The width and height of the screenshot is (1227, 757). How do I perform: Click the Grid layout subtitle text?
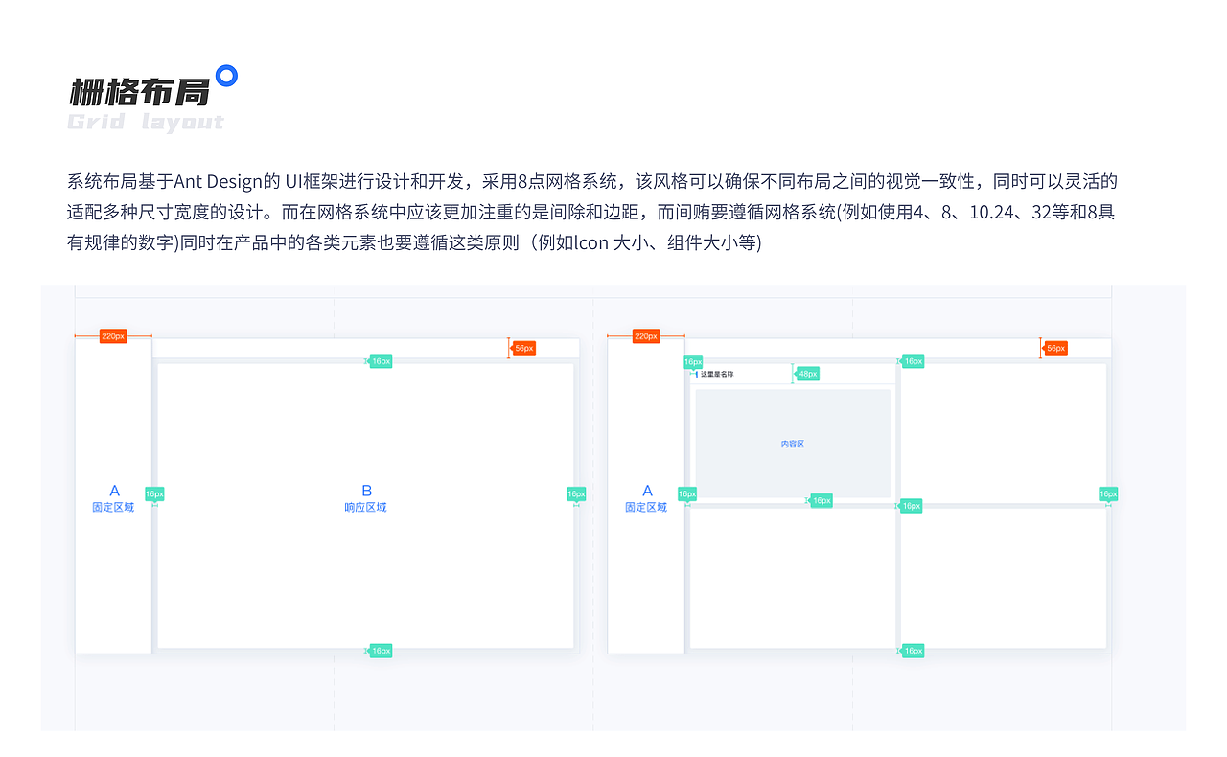click(146, 123)
